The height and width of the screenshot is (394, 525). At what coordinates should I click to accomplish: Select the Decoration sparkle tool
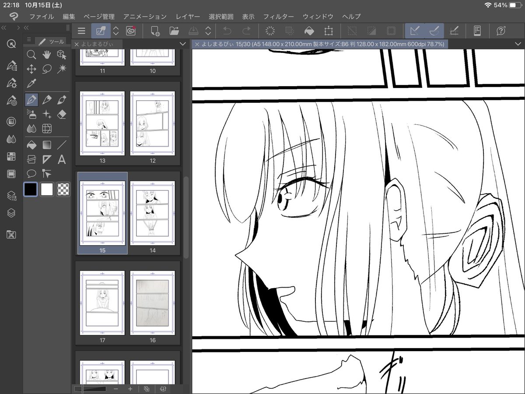coord(47,114)
